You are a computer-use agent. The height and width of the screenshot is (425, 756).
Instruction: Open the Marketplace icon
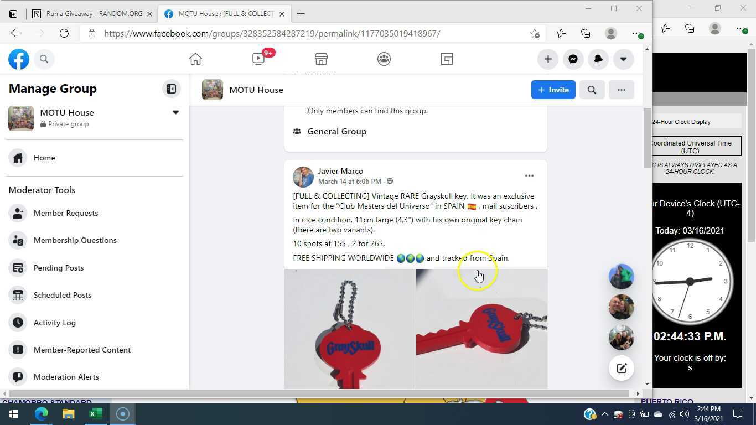[x=321, y=59]
